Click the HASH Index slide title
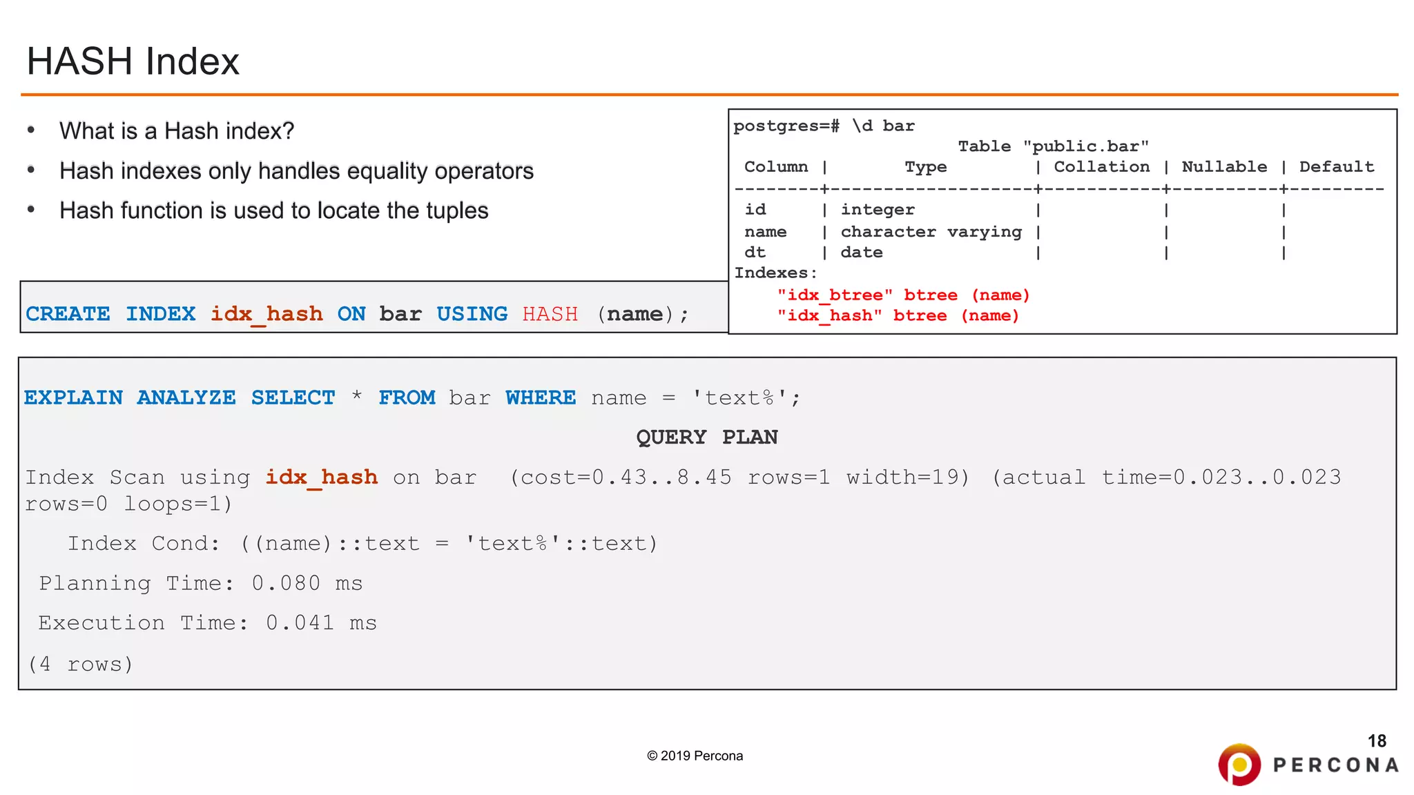1414x795 pixels. pos(133,61)
